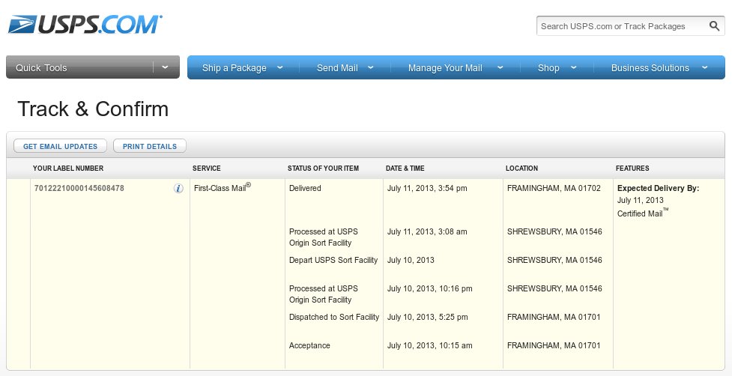Viewport: 732px width, 376px height.
Task: Click the Date & Time column header
Action: [405, 168]
